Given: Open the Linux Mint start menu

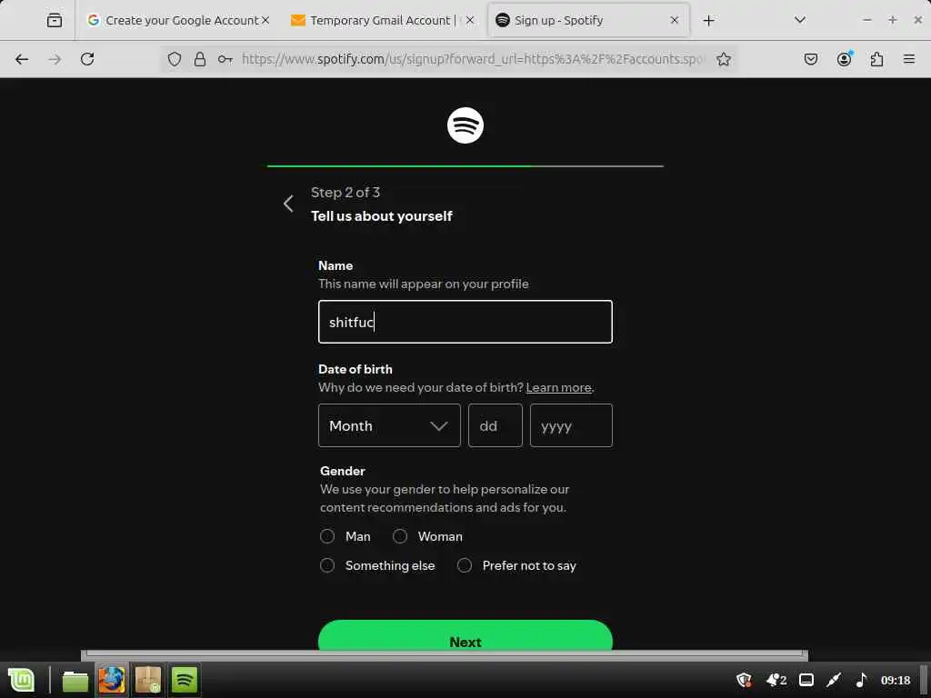Looking at the screenshot, I should coord(22,680).
